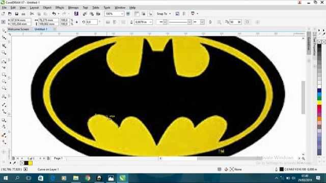Select the Color Eyedropper tool in toolbox
This screenshot has width=326, height=183.
click(4, 135)
